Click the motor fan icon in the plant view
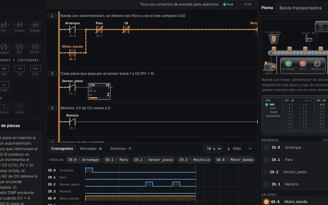 (273, 67)
